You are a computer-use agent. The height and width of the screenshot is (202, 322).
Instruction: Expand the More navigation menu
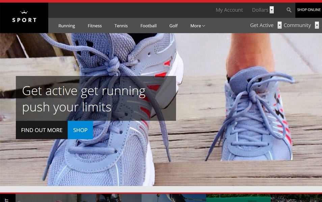pos(197,26)
